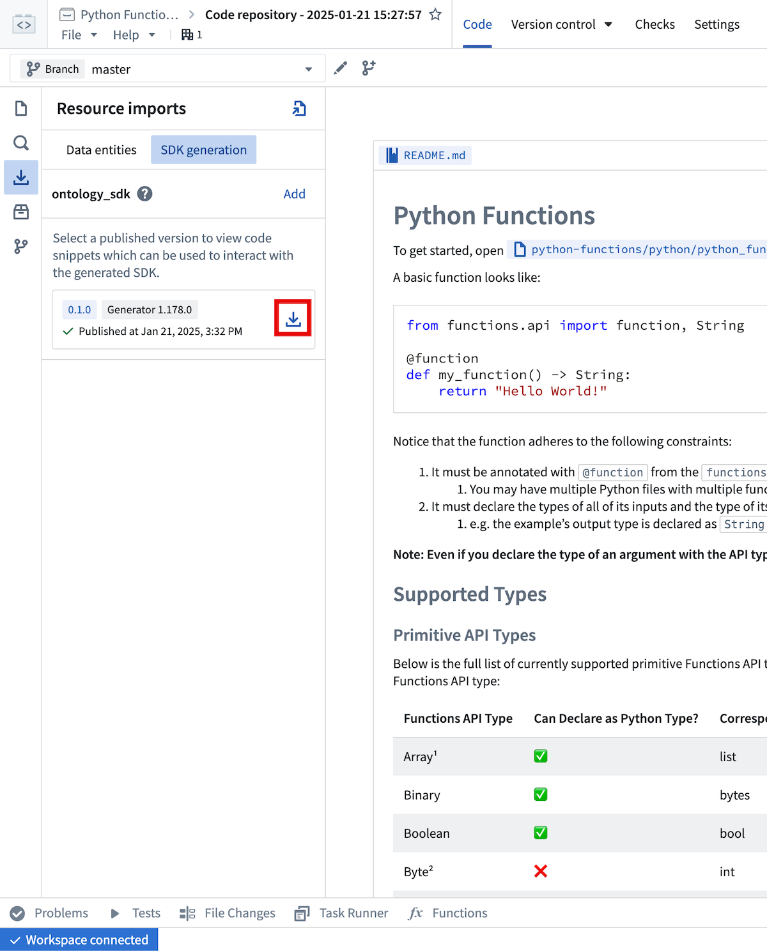The image size is (767, 951).
Task: Click the Python Functions README heading
Action: point(494,216)
